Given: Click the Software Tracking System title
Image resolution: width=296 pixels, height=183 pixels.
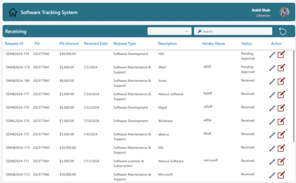Looking at the screenshot, I should point(49,12).
